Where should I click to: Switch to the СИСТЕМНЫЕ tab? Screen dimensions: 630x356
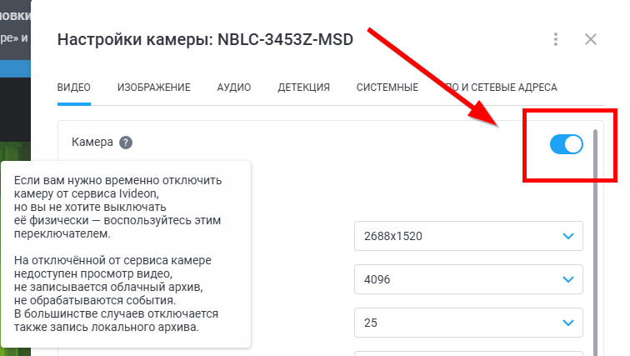(387, 87)
